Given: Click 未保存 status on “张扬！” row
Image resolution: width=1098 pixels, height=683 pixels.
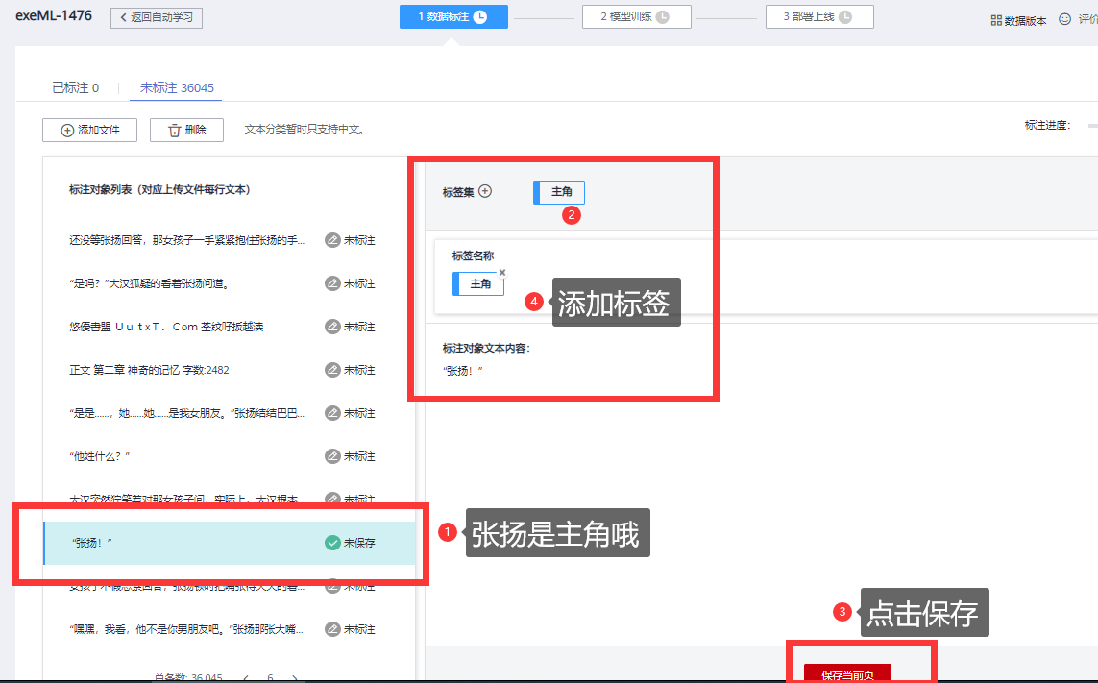Looking at the screenshot, I should [x=359, y=543].
